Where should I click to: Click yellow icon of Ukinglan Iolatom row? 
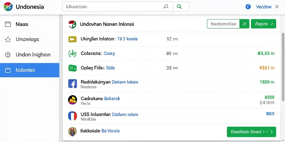tap(72, 39)
